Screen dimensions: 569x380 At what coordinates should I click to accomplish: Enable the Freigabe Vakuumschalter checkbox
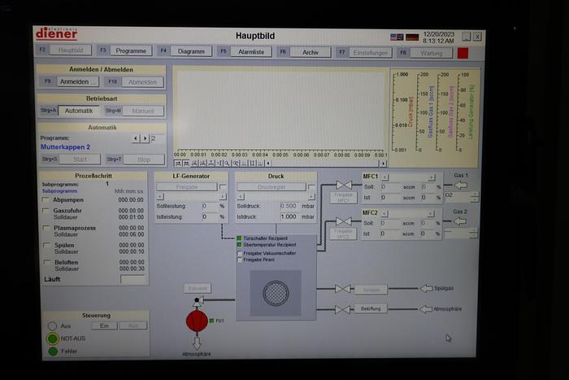[240, 253]
